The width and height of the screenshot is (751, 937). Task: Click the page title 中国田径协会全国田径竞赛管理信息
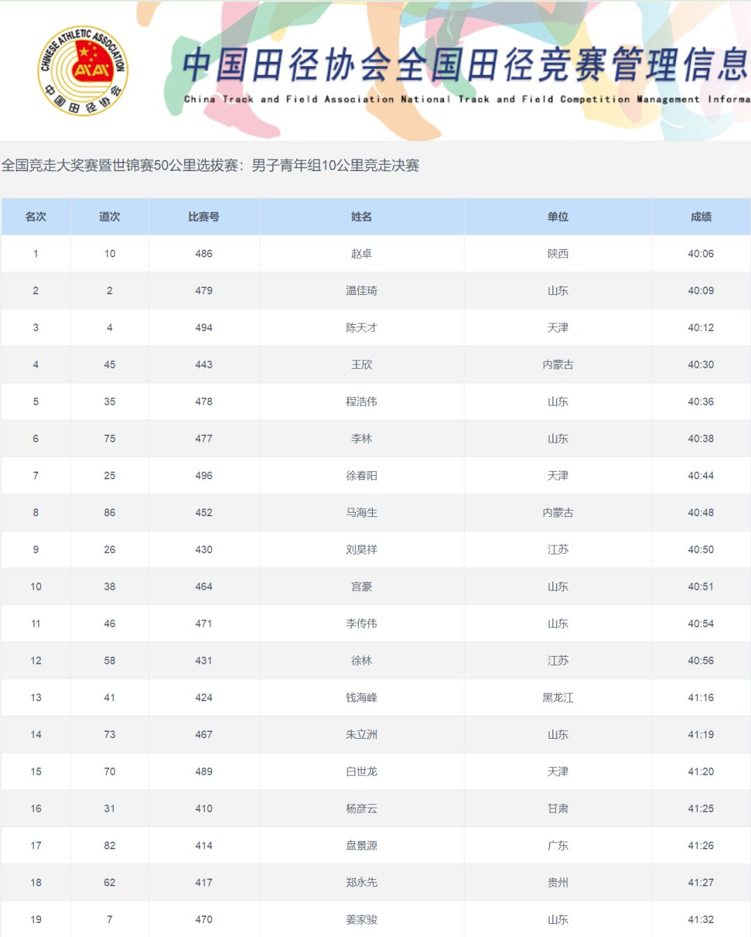point(466,64)
